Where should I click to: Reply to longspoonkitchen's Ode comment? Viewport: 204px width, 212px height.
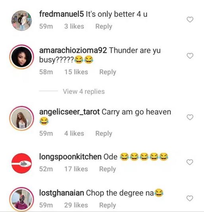[108, 169]
